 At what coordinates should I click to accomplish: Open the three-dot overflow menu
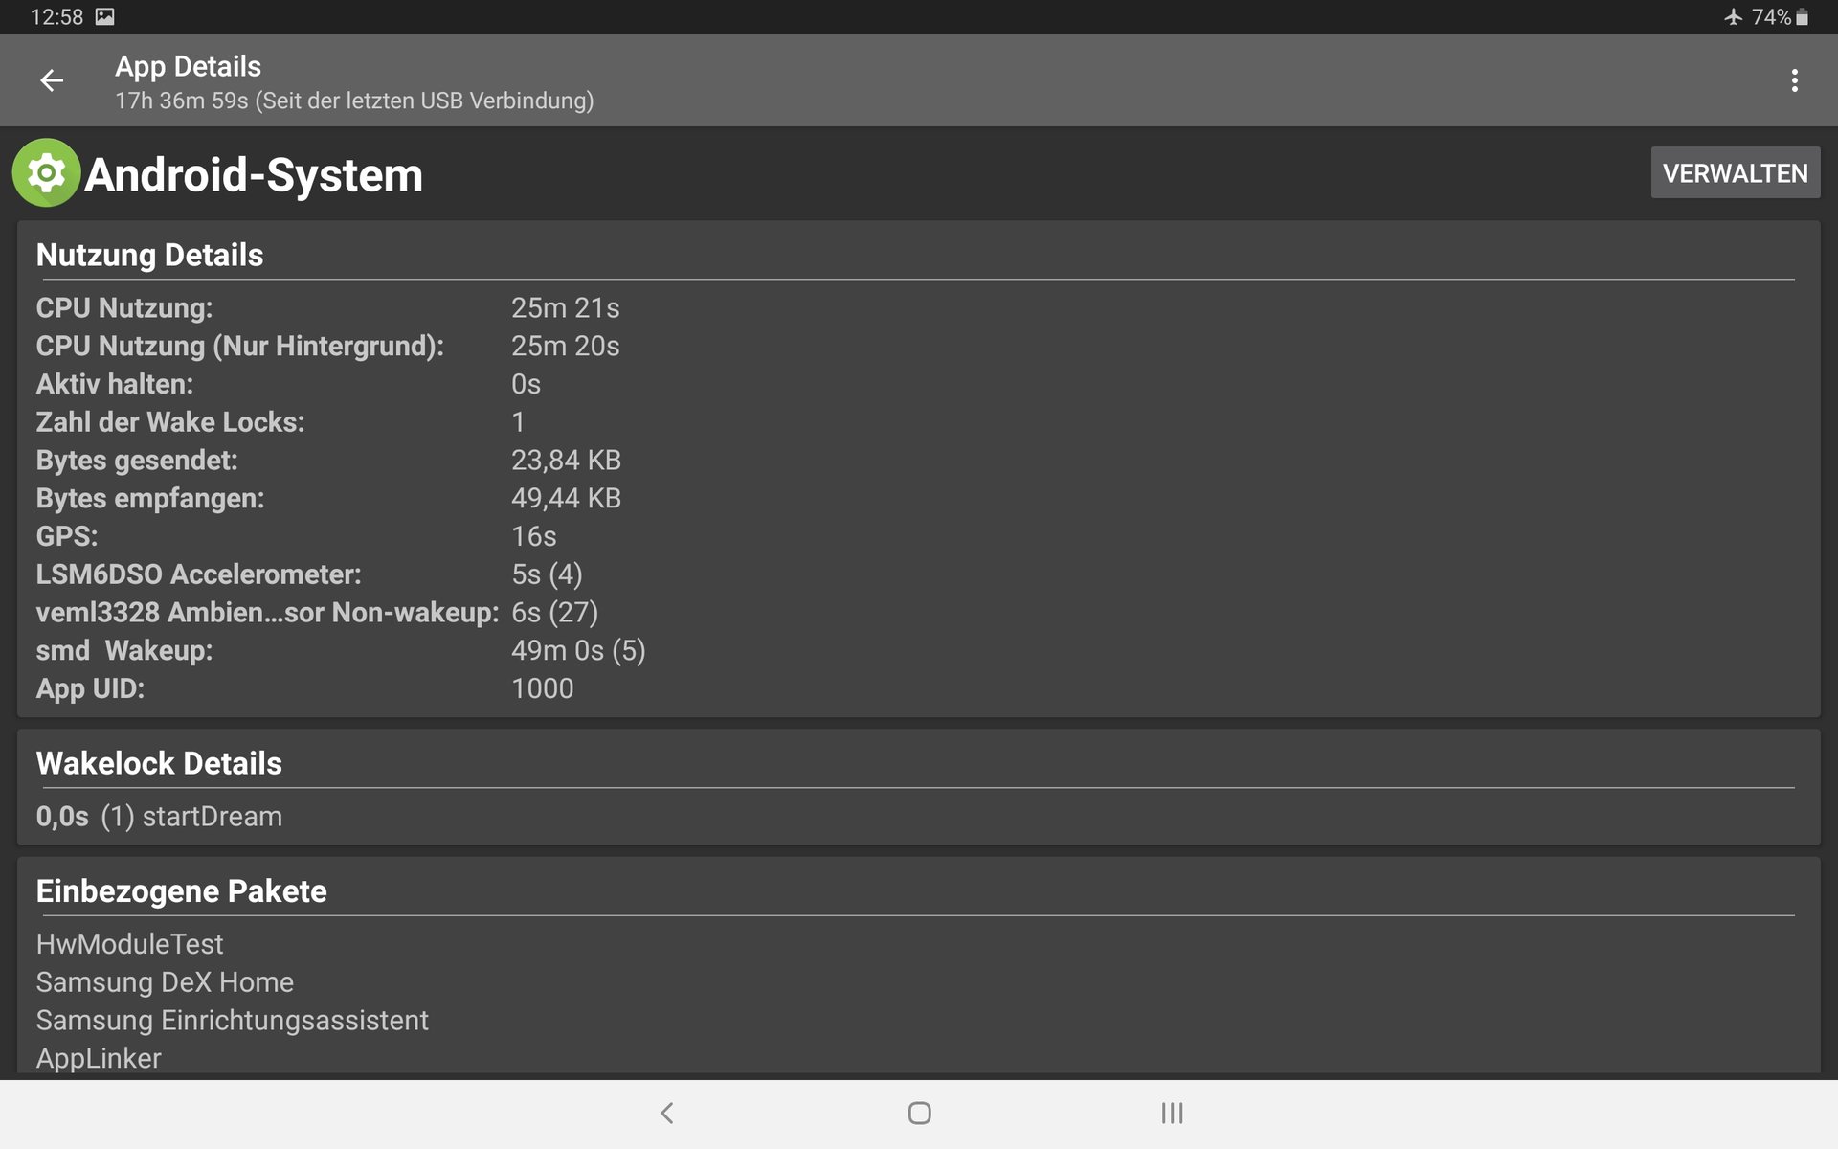point(1794,80)
